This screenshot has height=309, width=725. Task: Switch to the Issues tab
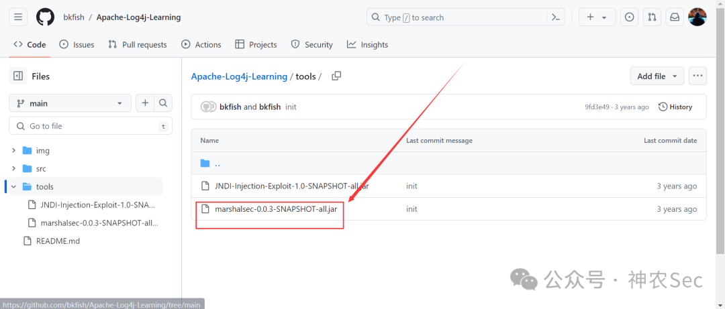pyautogui.click(x=77, y=45)
